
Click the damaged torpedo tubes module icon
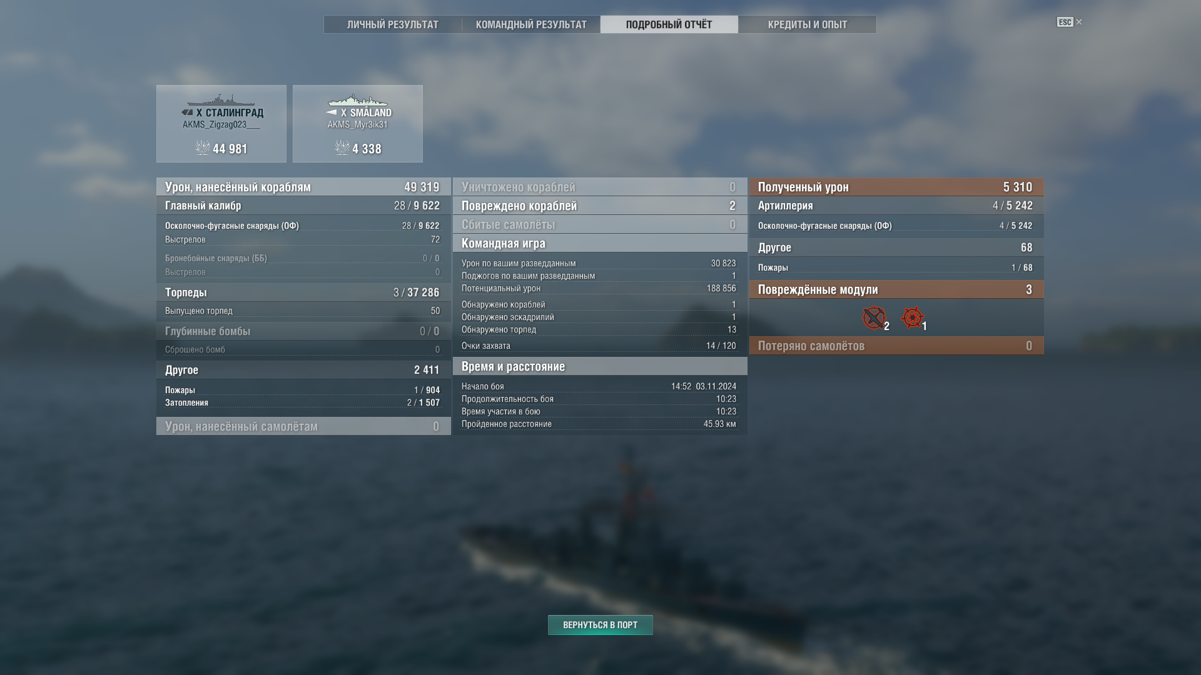874,317
